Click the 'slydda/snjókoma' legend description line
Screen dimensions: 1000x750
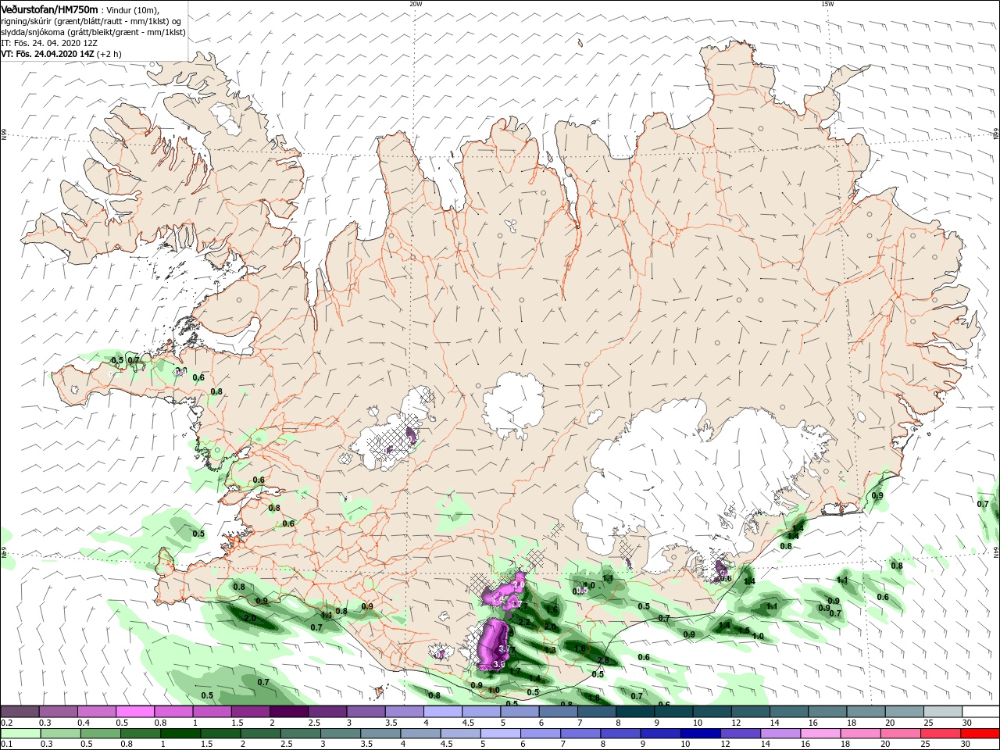[93, 32]
